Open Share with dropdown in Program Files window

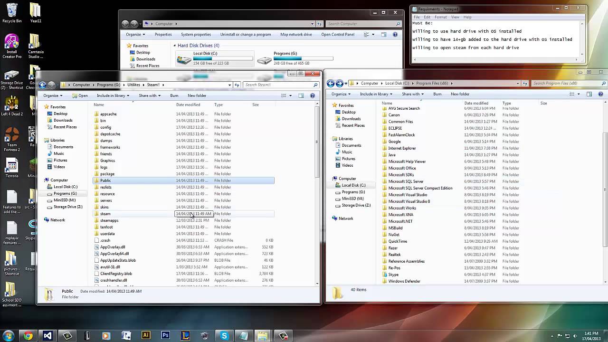click(x=413, y=94)
